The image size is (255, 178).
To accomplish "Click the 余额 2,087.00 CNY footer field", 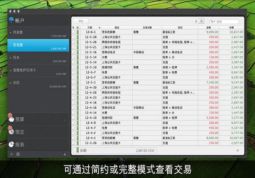I will [x=115, y=150].
